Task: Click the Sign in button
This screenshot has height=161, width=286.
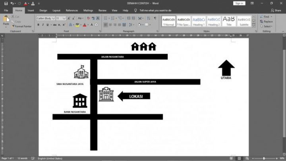Action: (x=239, y=3)
